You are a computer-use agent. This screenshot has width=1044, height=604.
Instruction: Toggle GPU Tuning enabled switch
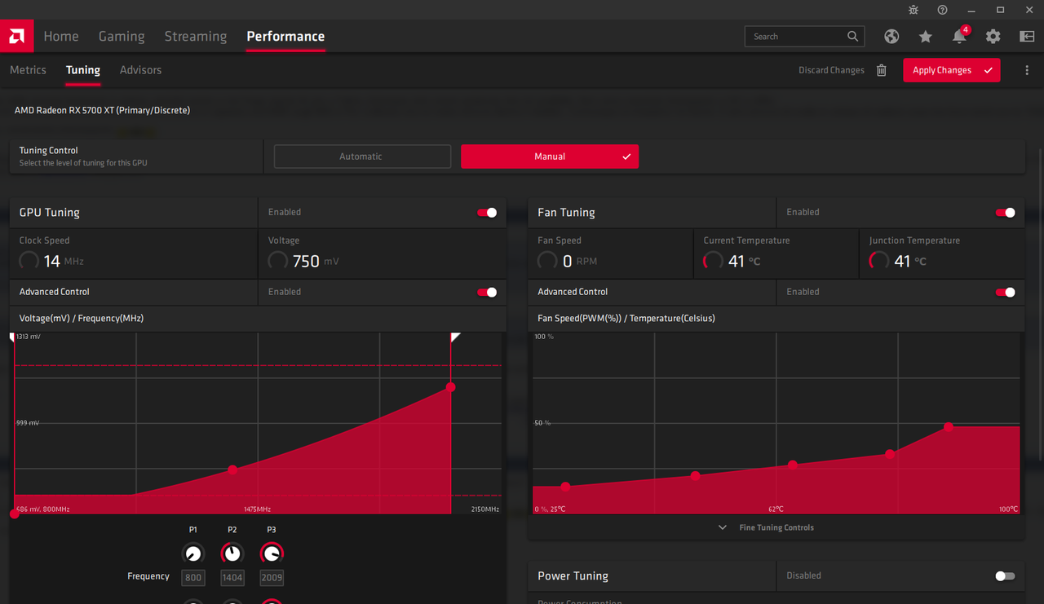click(487, 213)
